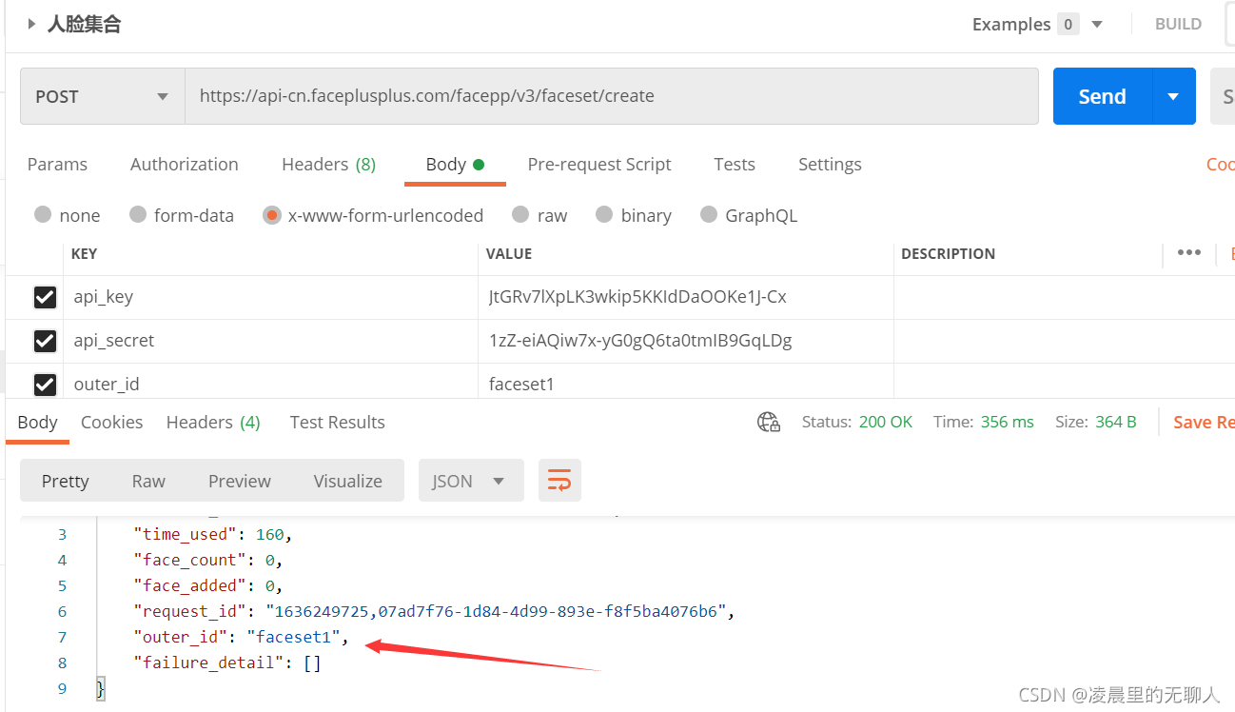Switch to the Authorization tab
Screen dimensions: 1235x712
[x=185, y=165]
